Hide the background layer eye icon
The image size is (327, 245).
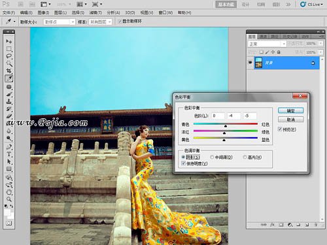click(250, 63)
